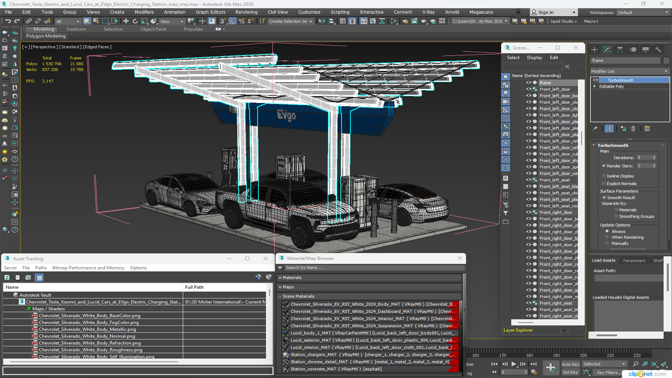Image resolution: width=672 pixels, height=378 pixels.
Task: Toggle visibility eye of Front_left_door
Action: pos(528,89)
